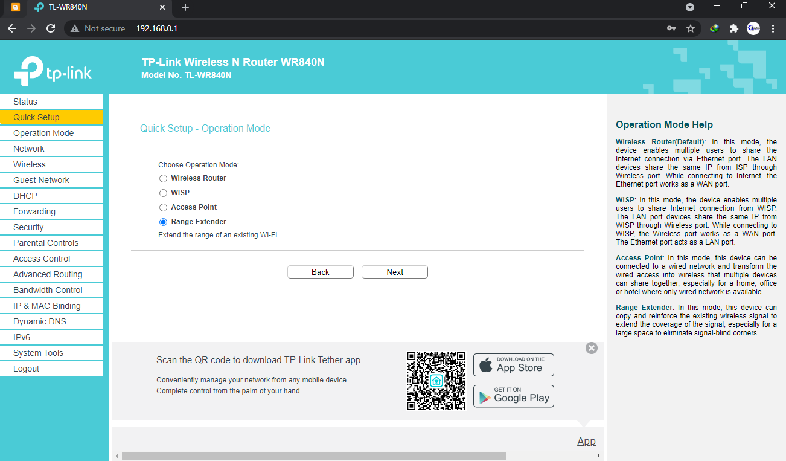Click Logout in sidebar

(51, 369)
